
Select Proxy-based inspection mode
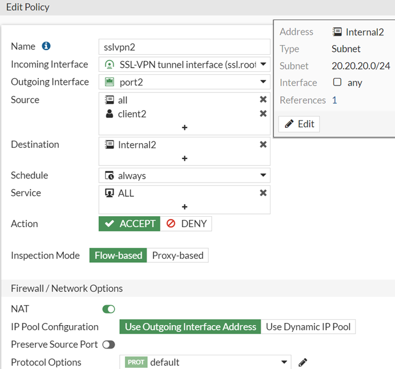(178, 256)
